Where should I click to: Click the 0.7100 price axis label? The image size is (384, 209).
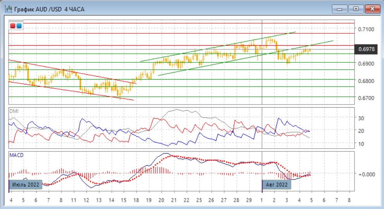[x=366, y=29]
